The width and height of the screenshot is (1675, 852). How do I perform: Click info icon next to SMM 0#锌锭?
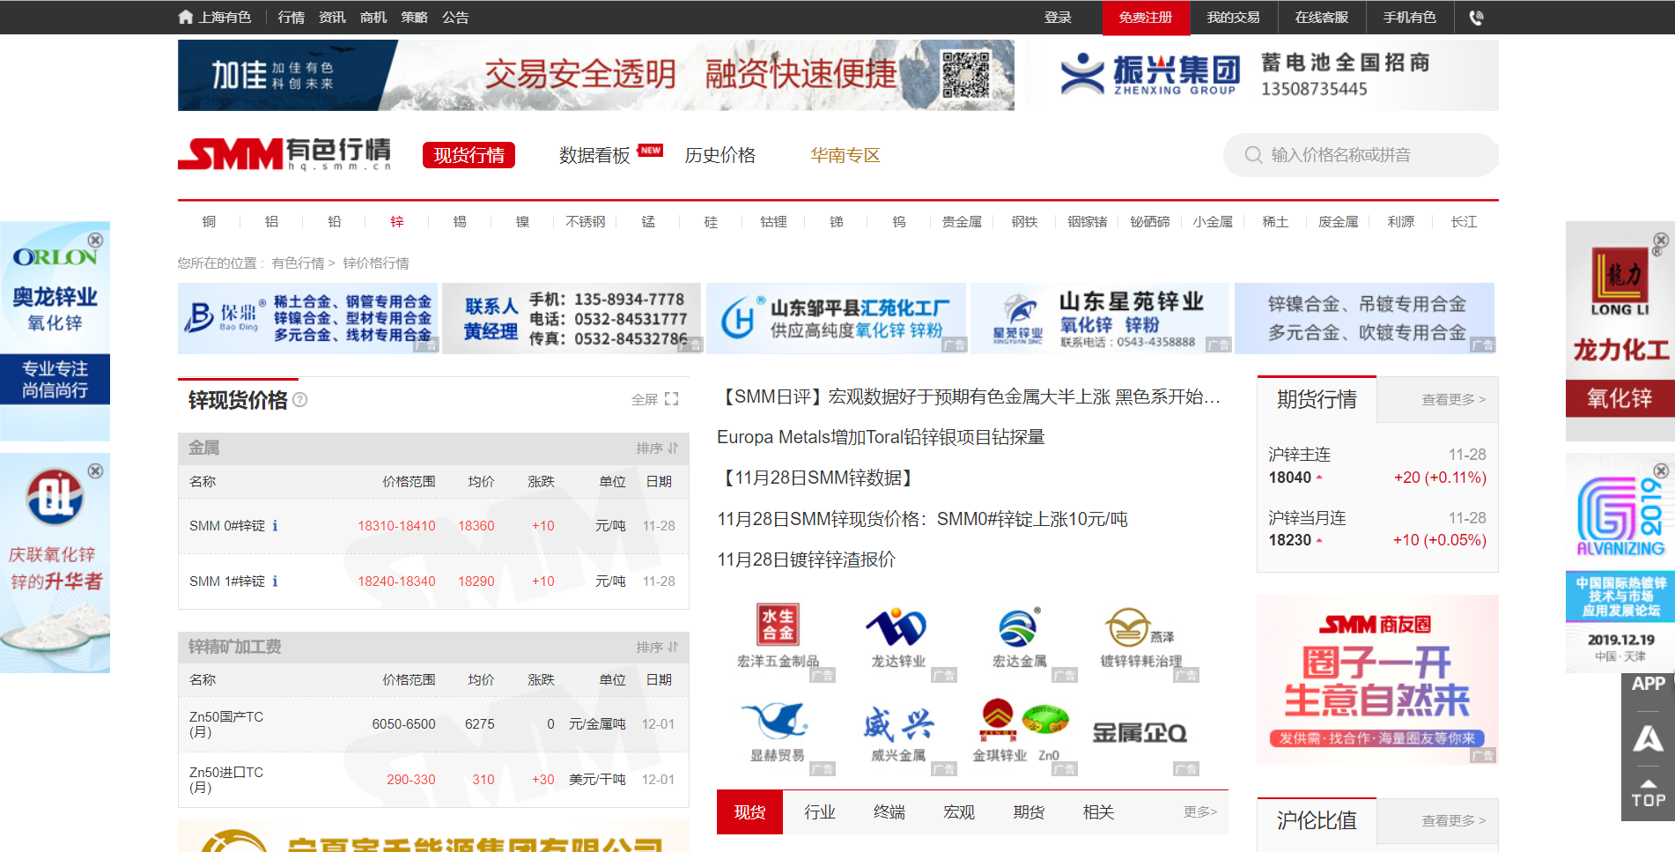(275, 526)
